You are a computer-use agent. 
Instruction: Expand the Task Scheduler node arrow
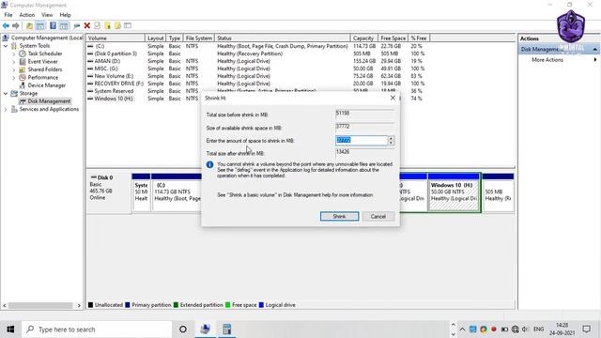point(14,54)
